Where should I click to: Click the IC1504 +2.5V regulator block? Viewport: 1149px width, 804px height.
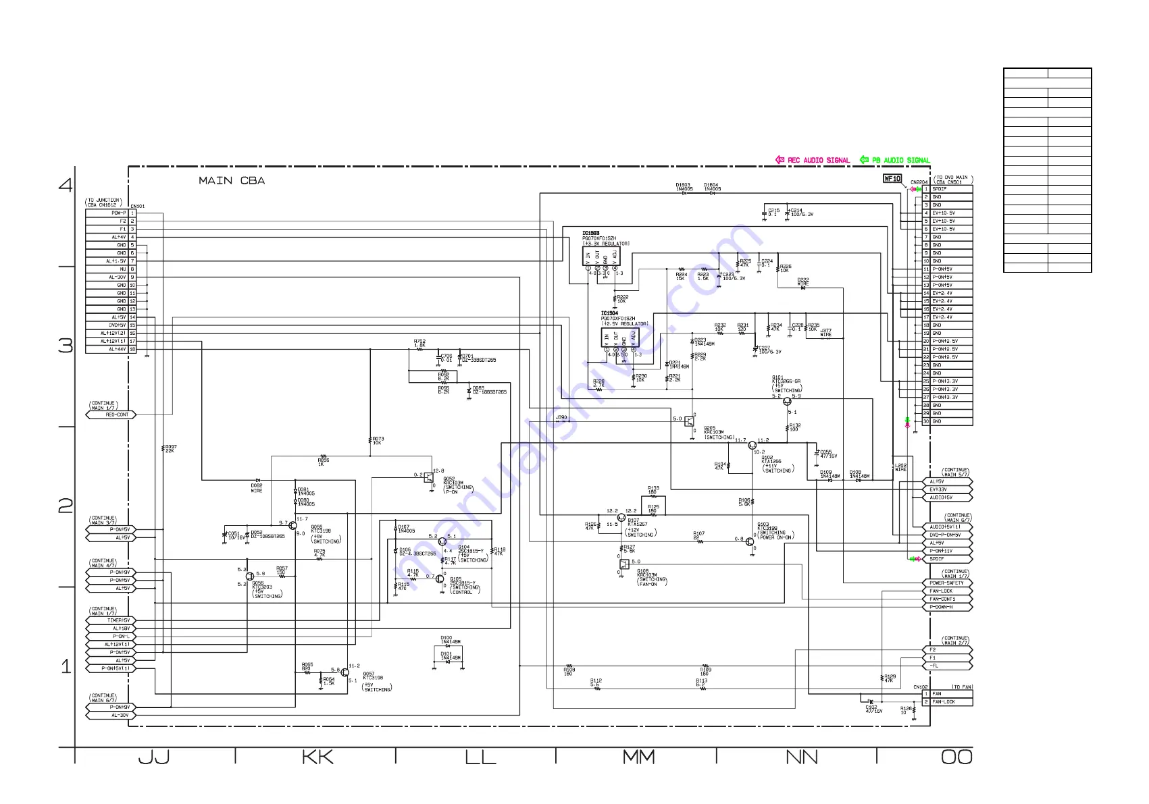[619, 338]
